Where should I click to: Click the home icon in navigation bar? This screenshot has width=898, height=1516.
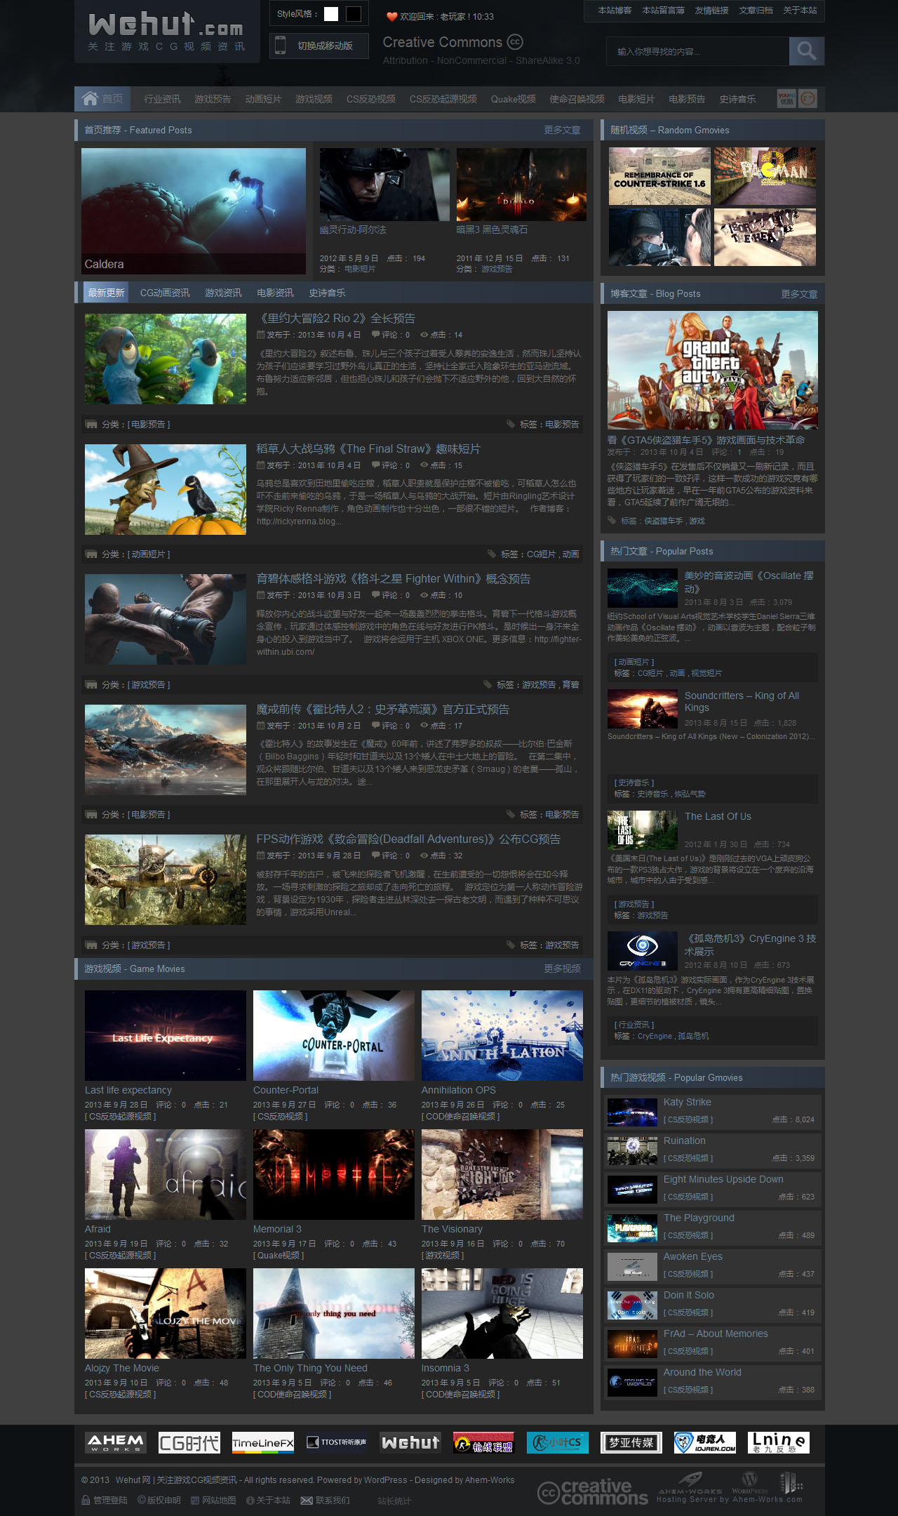pos(90,99)
